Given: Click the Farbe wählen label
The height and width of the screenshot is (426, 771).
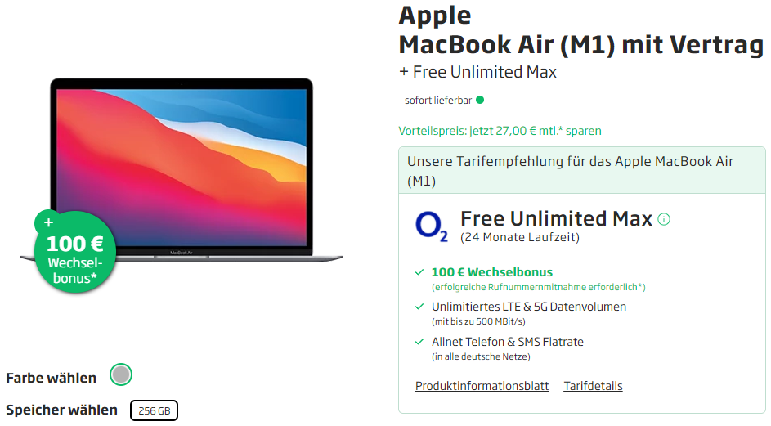Looking at the screenshot, I should (x=51, y=378).
